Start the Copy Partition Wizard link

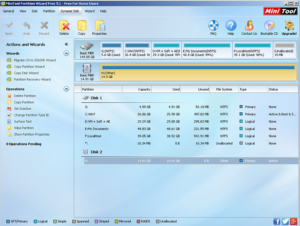pyautogui.click(x=29, y=66)
